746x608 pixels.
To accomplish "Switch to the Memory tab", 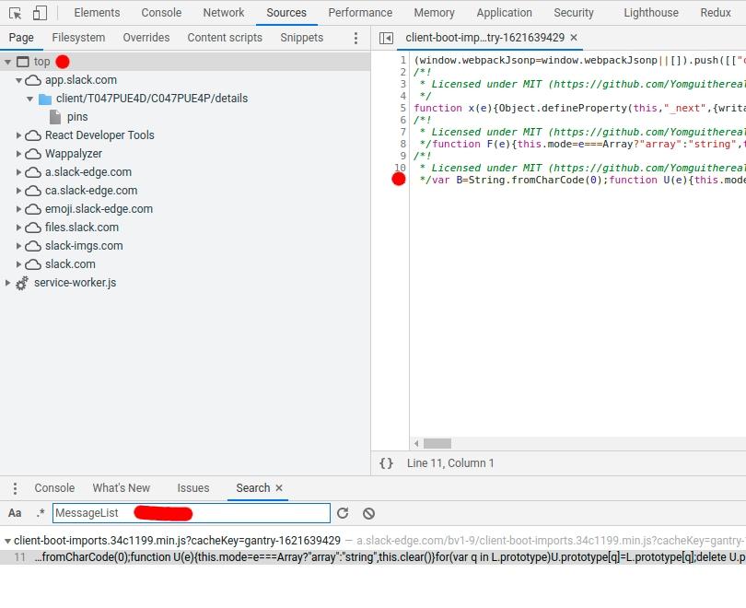I will click(434, 12).
